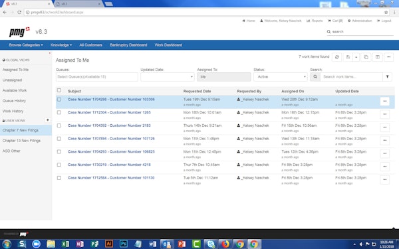The width and height of the screenshot is (399, 249).
Task: Check the box for Case Number 1712584
Action: [x=59, y=178]
